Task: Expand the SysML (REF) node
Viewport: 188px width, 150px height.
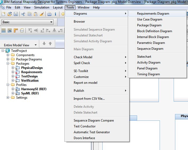Action: pos(13,93)
